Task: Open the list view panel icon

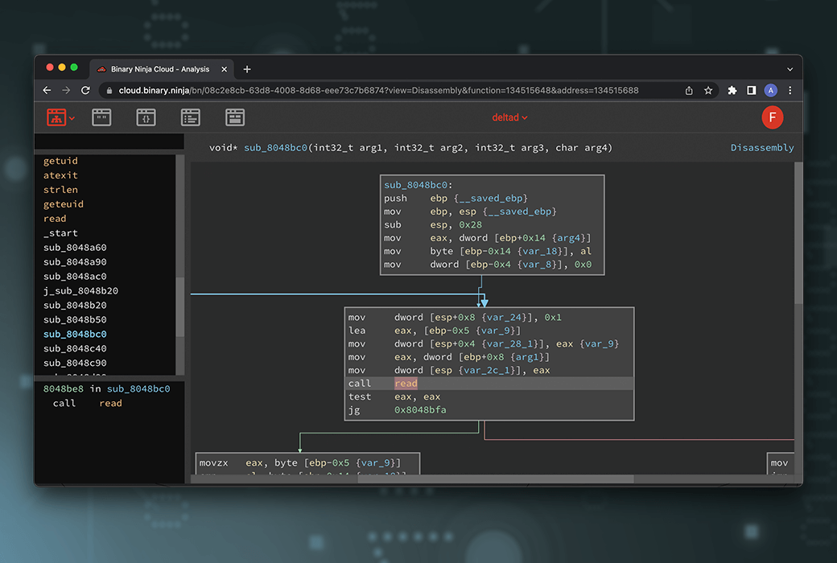Action: pos(190,117)
